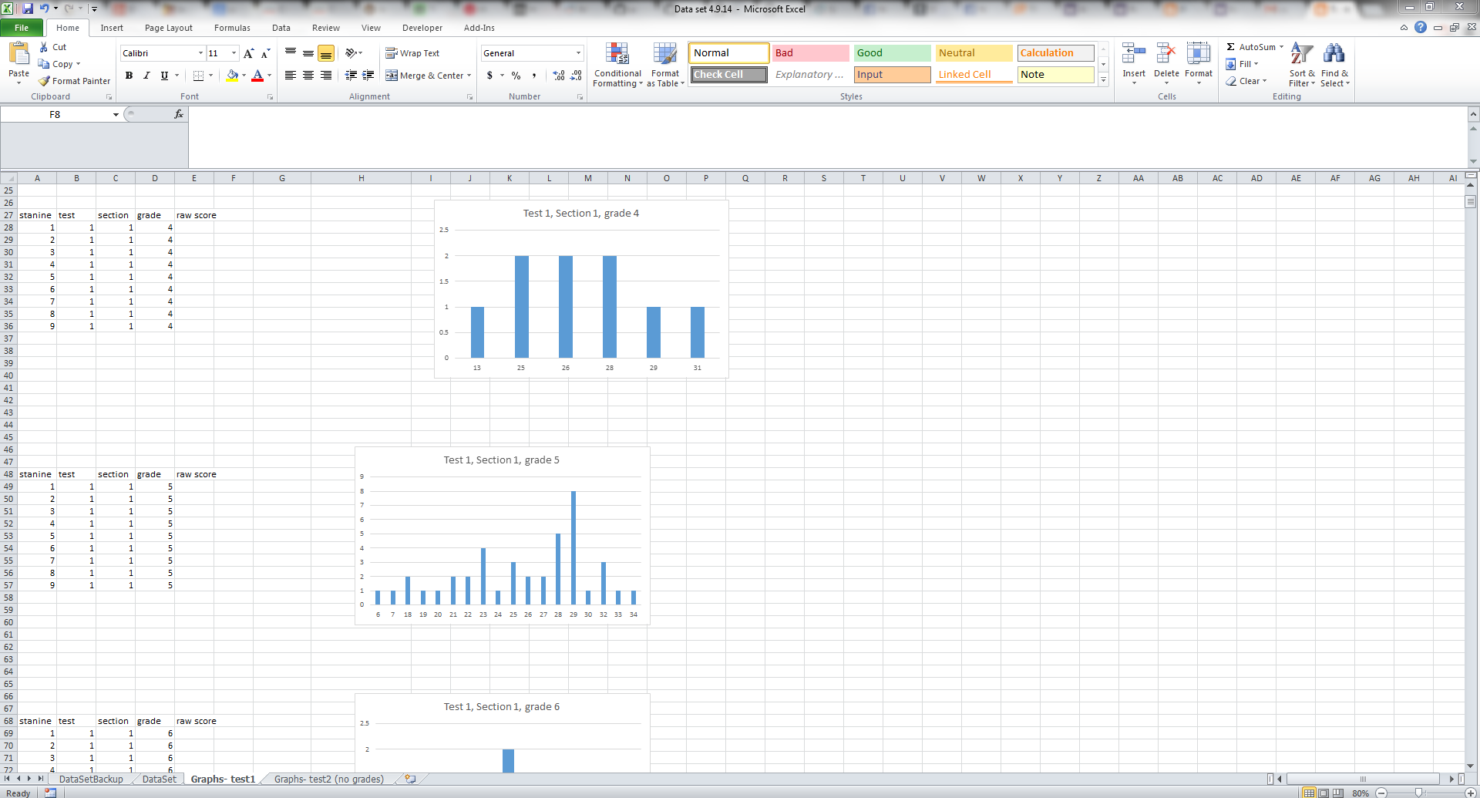Screen dimensions: 1480x798
Task: Expand the cell Styles gallery More arrow
Action: point(1103,79)
